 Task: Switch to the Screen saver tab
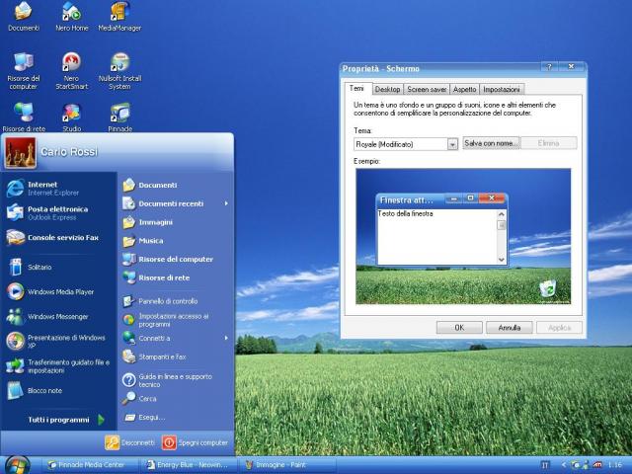427,89
